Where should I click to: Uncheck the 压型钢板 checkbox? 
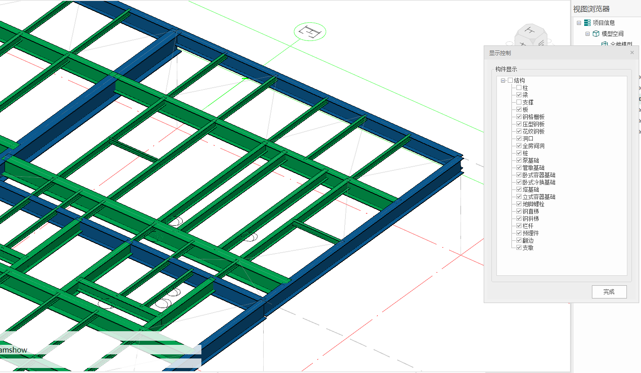[519, 124]
